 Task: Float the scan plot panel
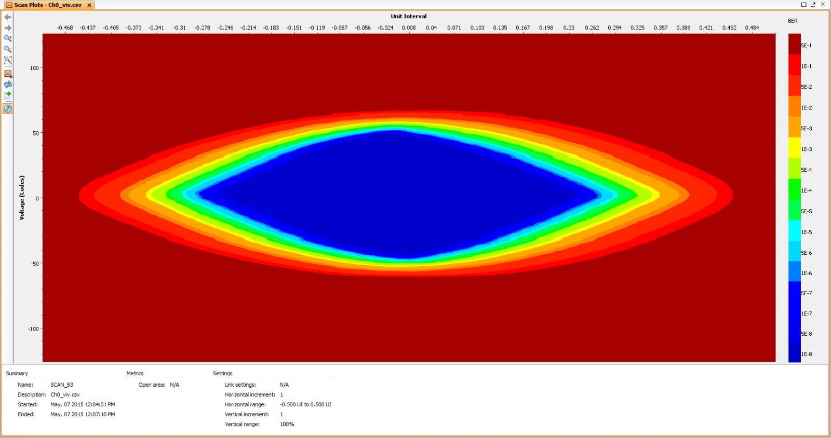tap(813, 5)
